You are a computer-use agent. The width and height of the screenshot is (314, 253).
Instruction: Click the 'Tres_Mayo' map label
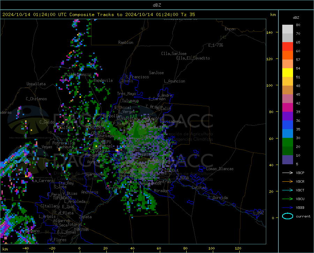[127, 94]
